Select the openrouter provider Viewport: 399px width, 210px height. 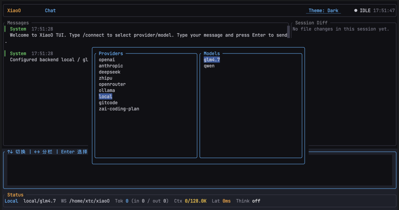112,84
